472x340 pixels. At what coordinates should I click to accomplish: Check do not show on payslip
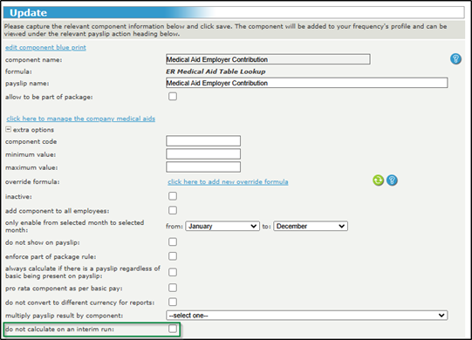click(173, 241)
